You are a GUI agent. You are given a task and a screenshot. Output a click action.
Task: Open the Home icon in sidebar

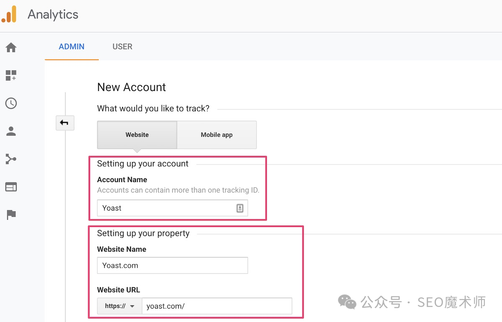(11, 48)
